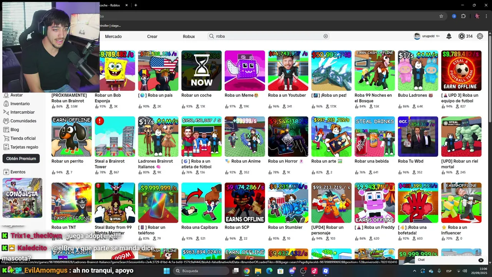
Task: Open the notifications bell icon
Action: (449, 36)
